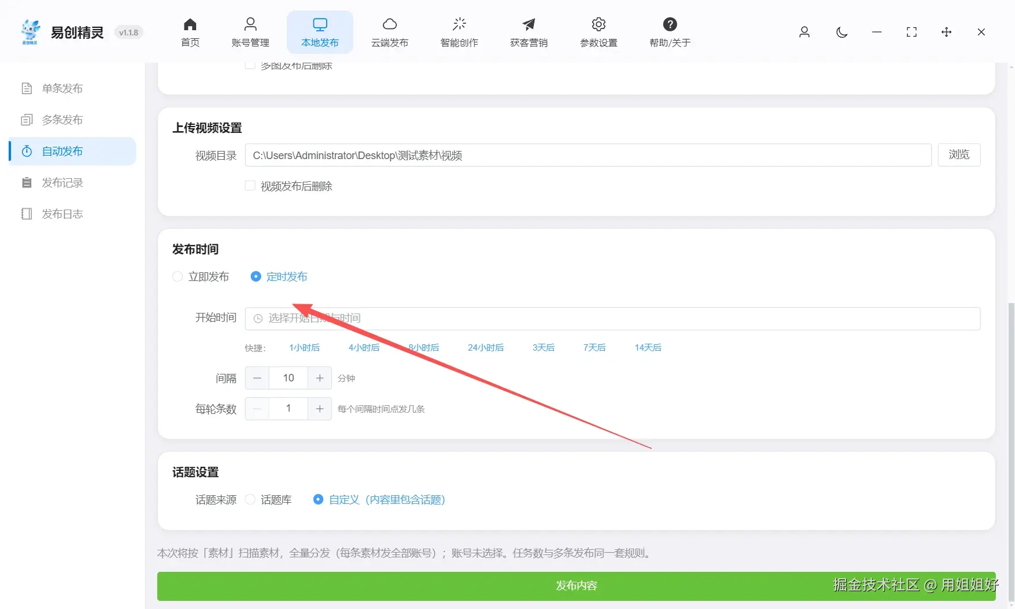Open 帮助/关于 help section
Image resolution: width=1015 pixels, height=609 pixels.
click(670, 32)
